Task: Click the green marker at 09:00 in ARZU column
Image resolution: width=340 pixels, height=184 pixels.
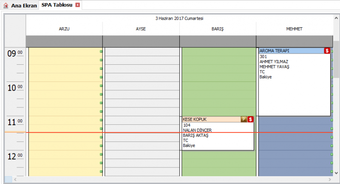Action: coord(101,52)
